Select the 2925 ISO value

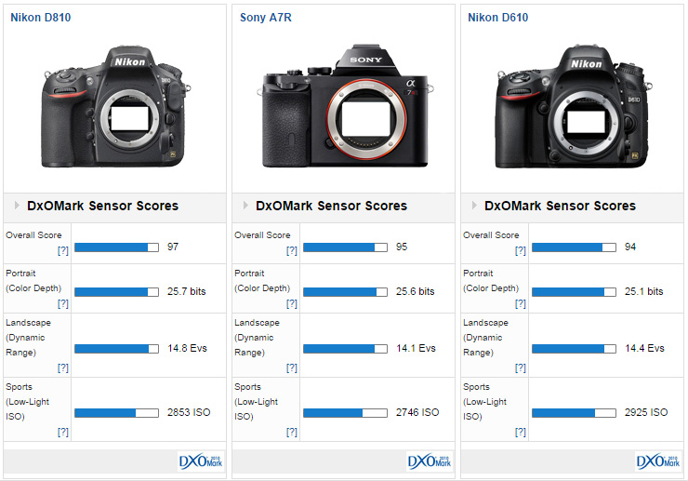tap(646, 412)
